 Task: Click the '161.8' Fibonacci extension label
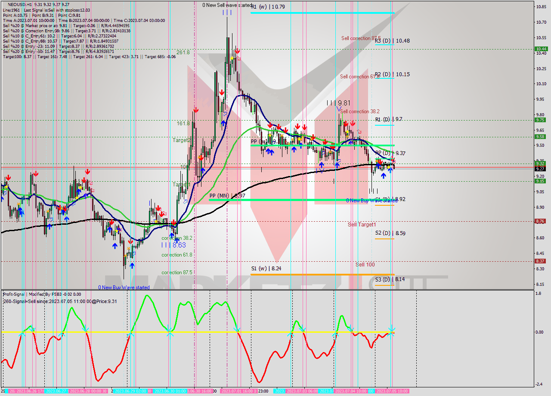[x=183, y=124]
